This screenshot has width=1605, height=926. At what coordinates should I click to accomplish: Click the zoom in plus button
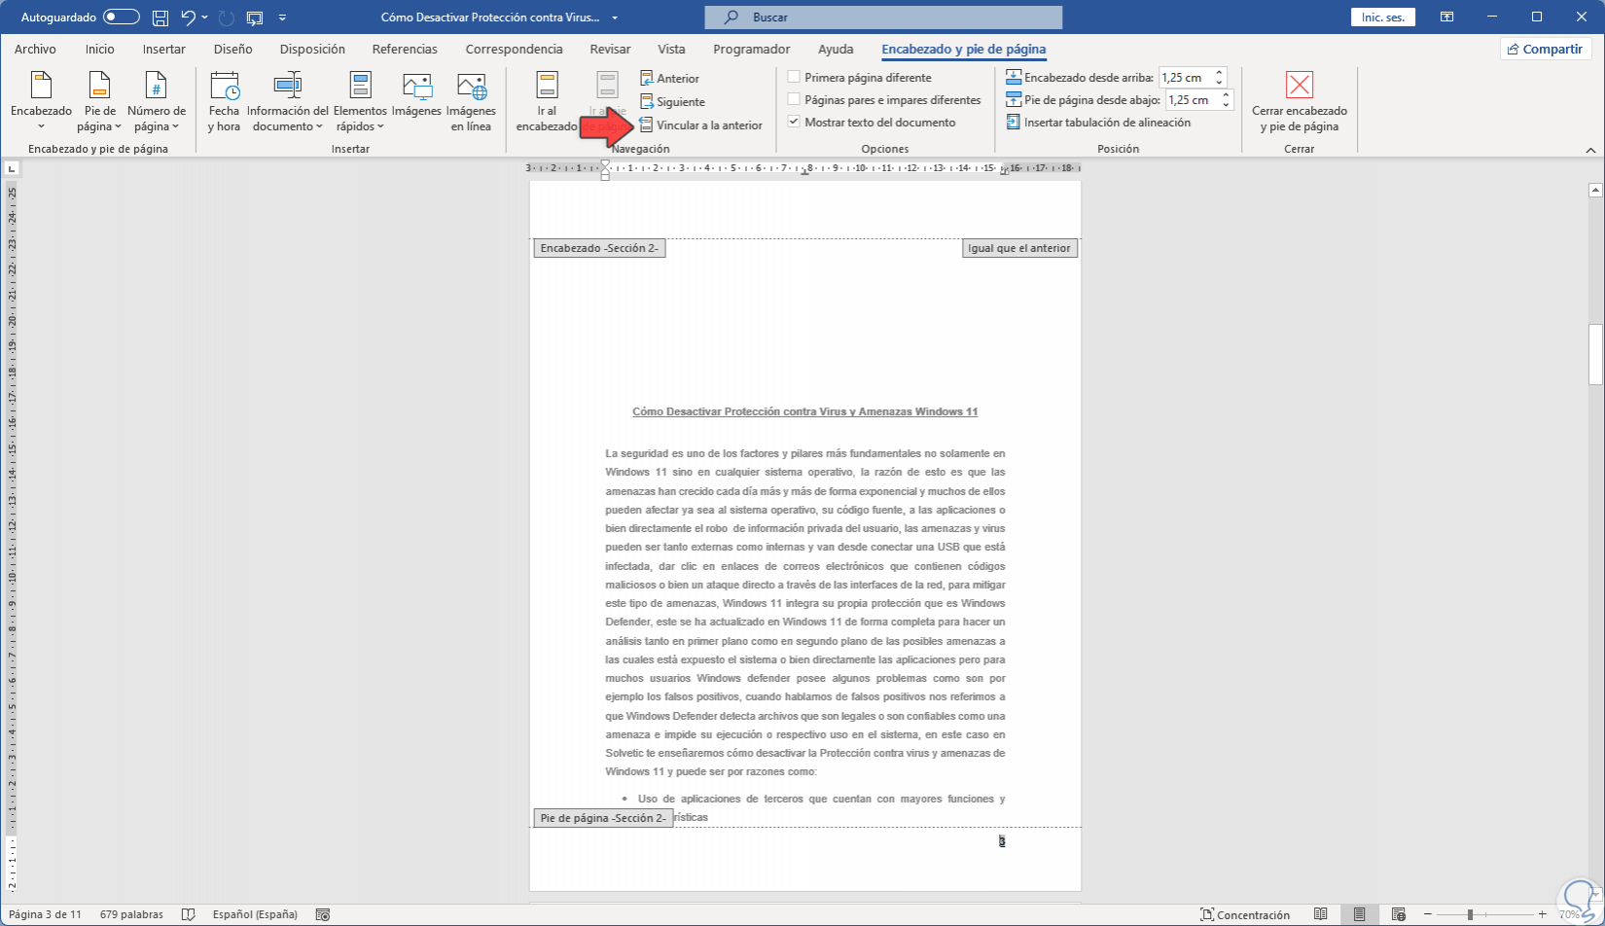(1542, 914)
